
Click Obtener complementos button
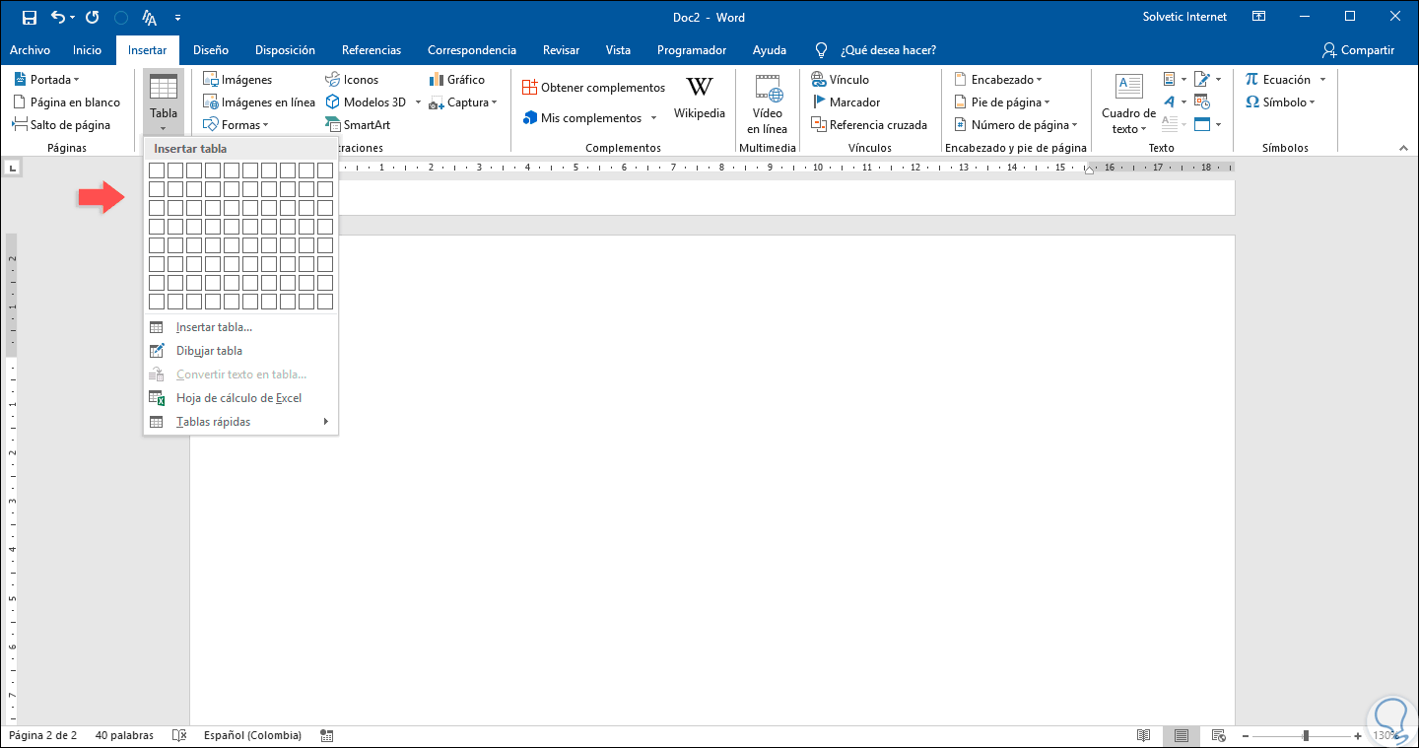(x=594, y=88)
